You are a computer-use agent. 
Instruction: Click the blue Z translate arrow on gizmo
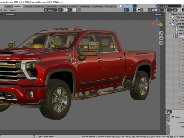click(x=74, y=48)
